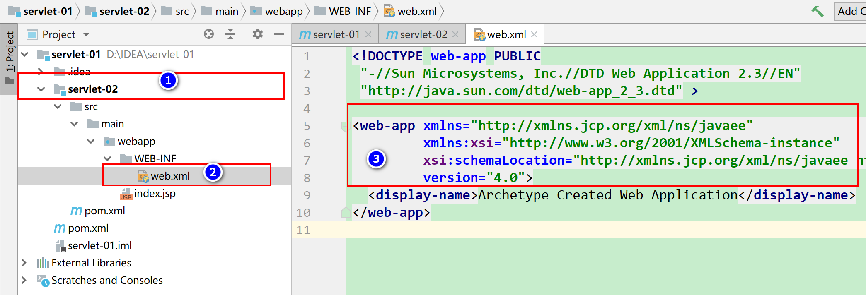866x295 pixels.
Task: Collapse the webapp folder
Action: [x=91, y=141]
